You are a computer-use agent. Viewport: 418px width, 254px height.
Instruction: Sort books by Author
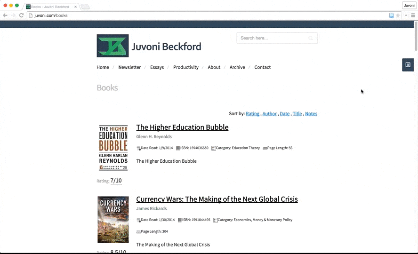pos(270,114)
